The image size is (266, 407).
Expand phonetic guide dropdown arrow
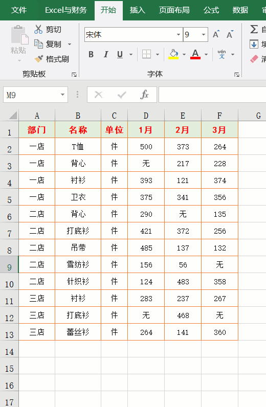(233, 55)
